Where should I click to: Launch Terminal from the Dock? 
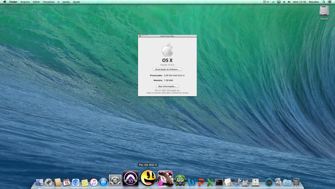coord(219,182)
